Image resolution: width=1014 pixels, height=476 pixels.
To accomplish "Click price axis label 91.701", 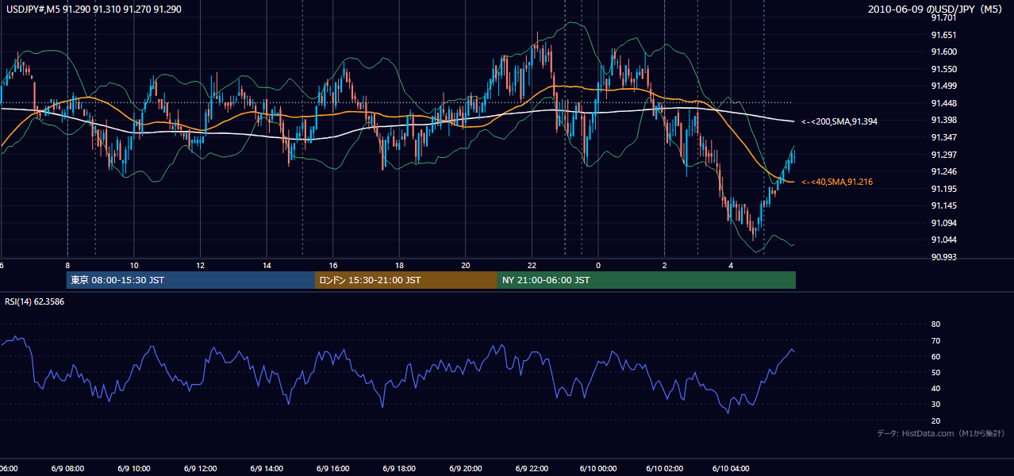I will tap(943, 17).
